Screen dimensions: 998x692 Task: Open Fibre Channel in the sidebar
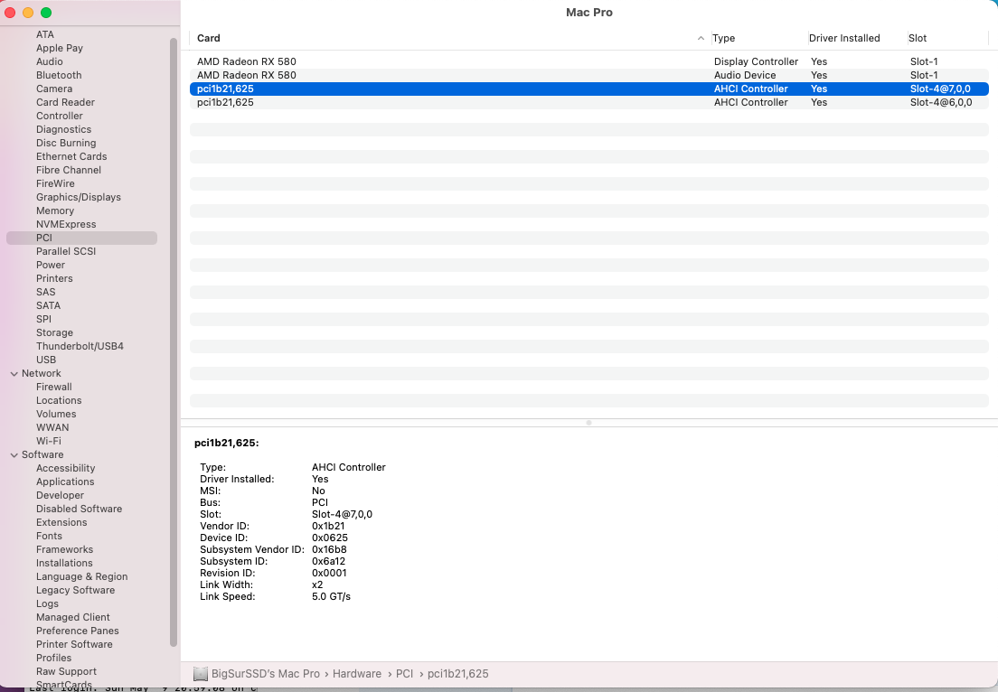[69, 171]
